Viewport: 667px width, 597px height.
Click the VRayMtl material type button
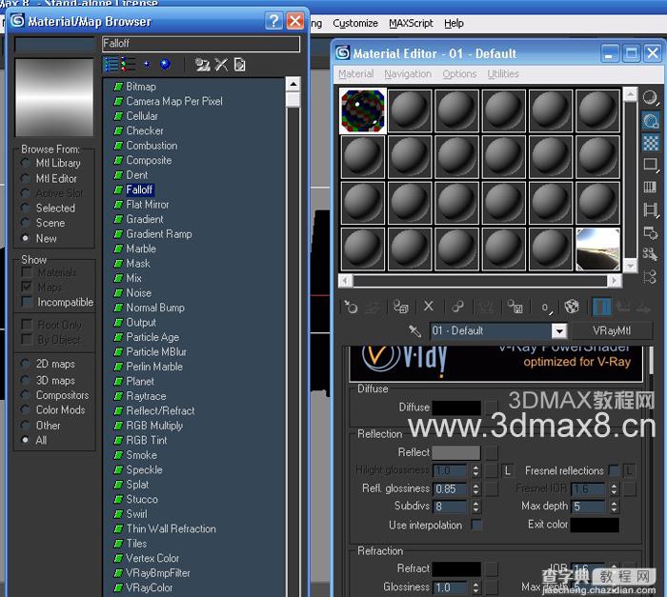612,330
